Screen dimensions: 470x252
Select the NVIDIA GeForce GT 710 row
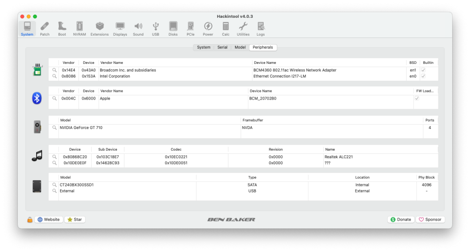[243, 128]
